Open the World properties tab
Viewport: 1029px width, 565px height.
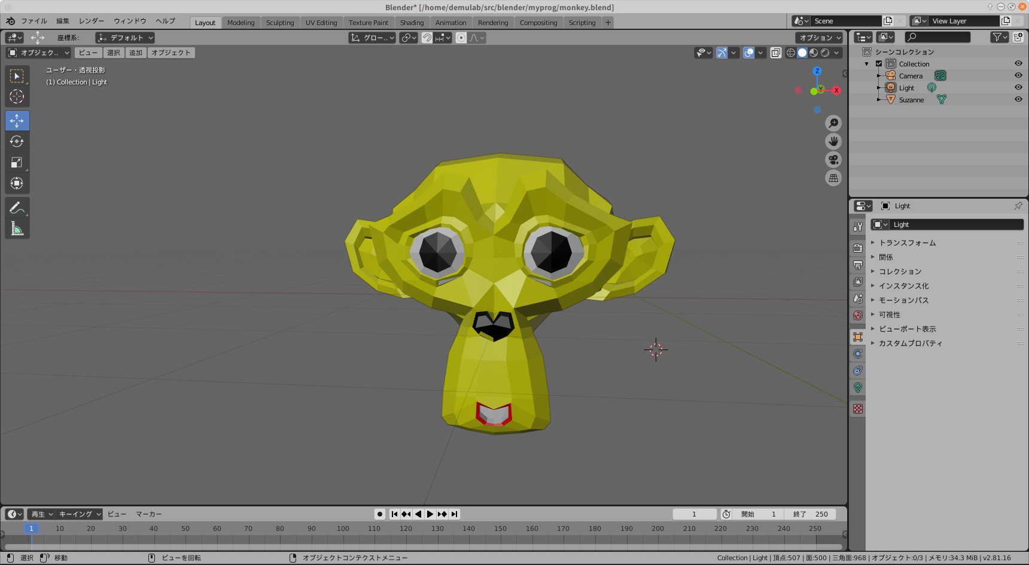pos(858,315)
